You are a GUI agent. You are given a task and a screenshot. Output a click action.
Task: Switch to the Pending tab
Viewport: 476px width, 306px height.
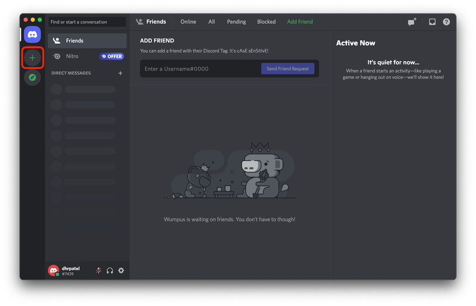click(x=236, y=22)
